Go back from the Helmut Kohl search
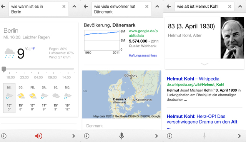 (x=169, y=7)
